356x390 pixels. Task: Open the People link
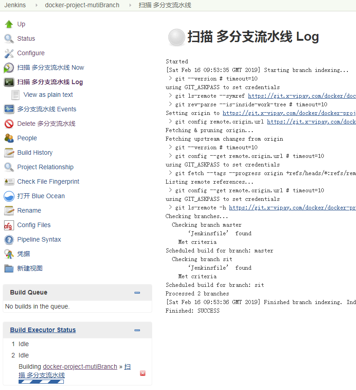(x=27, y=138)
